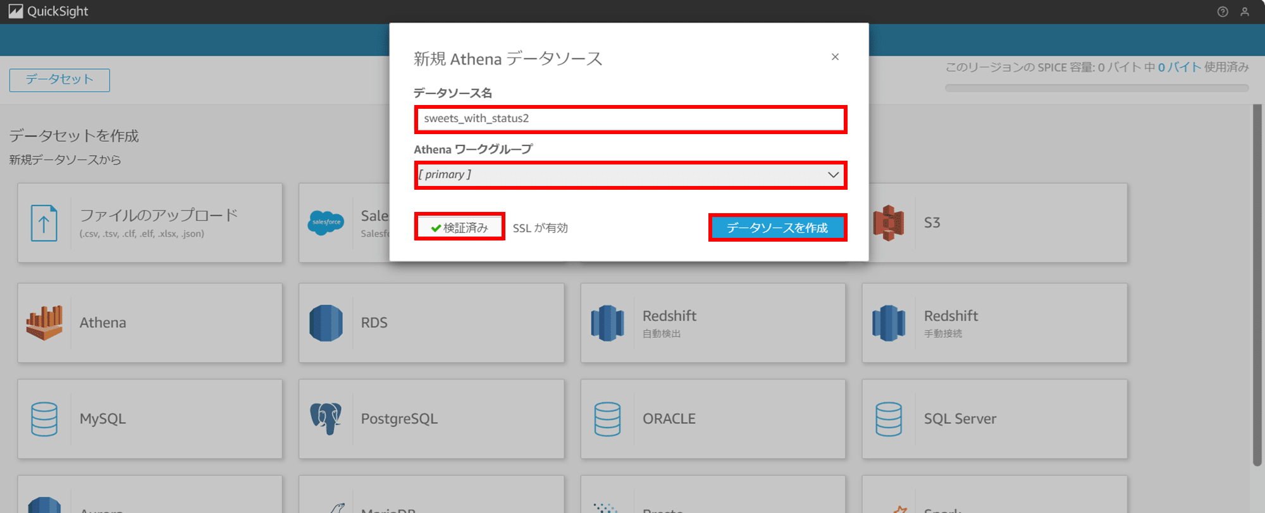Open the Athena workgroup dropdown
This screenshot has height=513, width=1265.
click(x=631, y=175)
